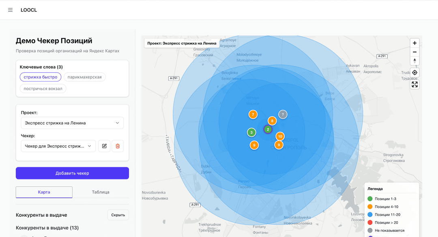Edit the selected checker with the pencil icon
The width and height of the screenshot is (438, 237).
coord(104,146)
